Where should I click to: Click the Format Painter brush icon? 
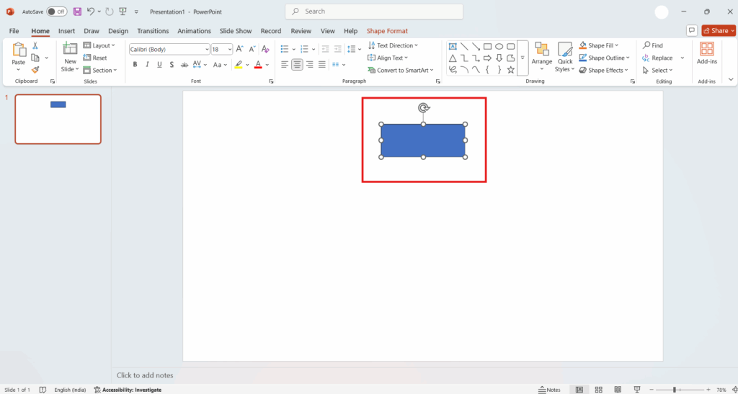point(35,70)
